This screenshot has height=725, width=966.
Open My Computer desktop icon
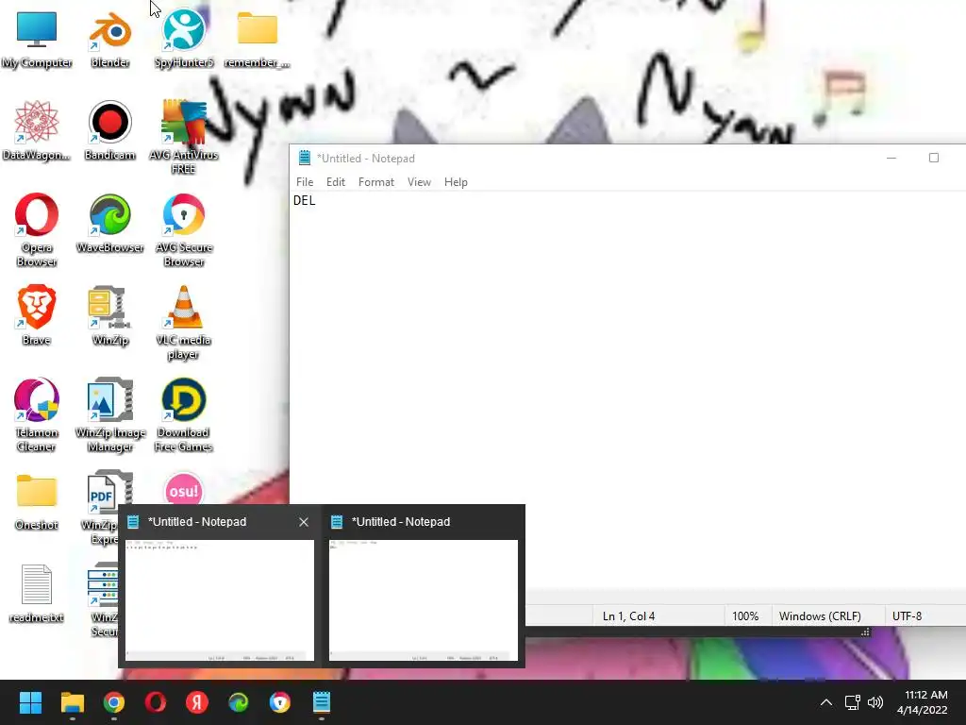pos(37,39)
